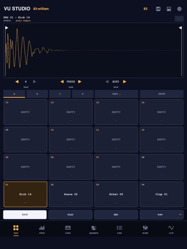Image resolution: width=187 pixels, height=249 pixels.
Task: Open the ellipsis options button above waveform
Action: click(x=179, y=19)
